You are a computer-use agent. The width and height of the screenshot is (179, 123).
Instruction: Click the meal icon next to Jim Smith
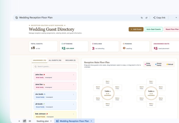[x=45, y=94]
